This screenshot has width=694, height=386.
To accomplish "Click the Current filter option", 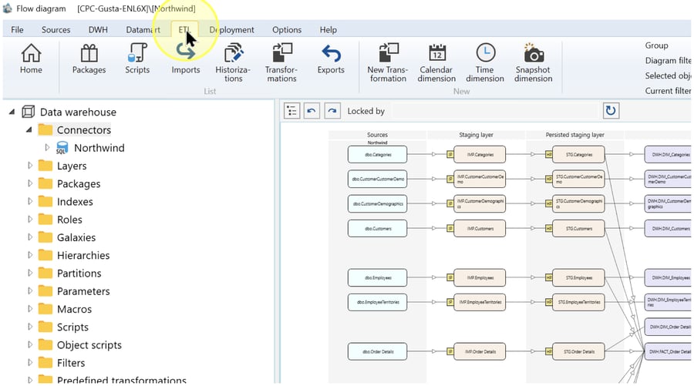I will tap(668, 91).
